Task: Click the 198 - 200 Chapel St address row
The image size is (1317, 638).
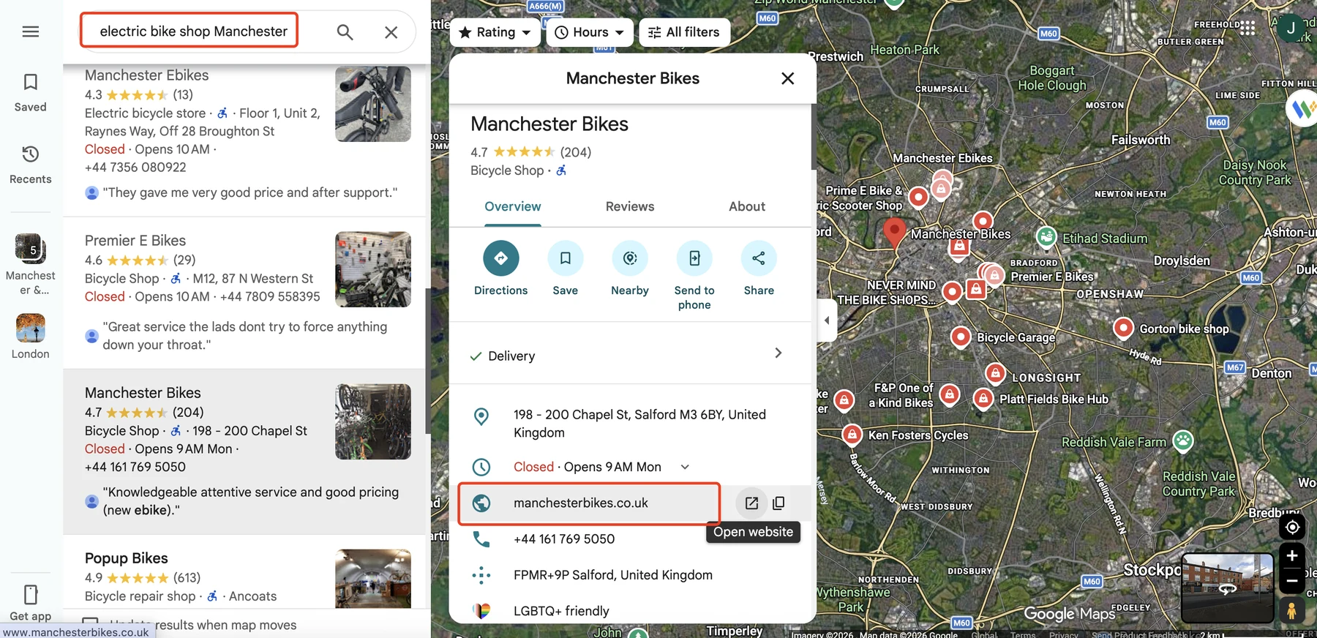Action: click(629, 424)
